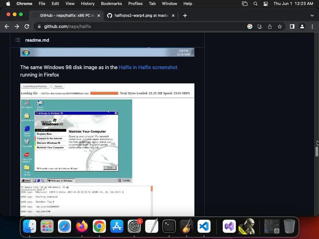Open Visual Studio from the Dock
The image size is (319, 239).
click(x=229, y=226)
